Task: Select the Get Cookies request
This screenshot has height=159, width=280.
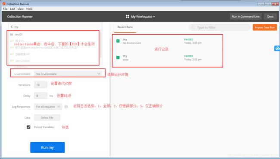Action: tap(22, 60)
